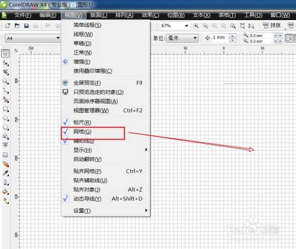The width and height of the screenshot is (296, 249).
Task: Click the Zoom to all objects icon
Action: click(x=233, y=26)
